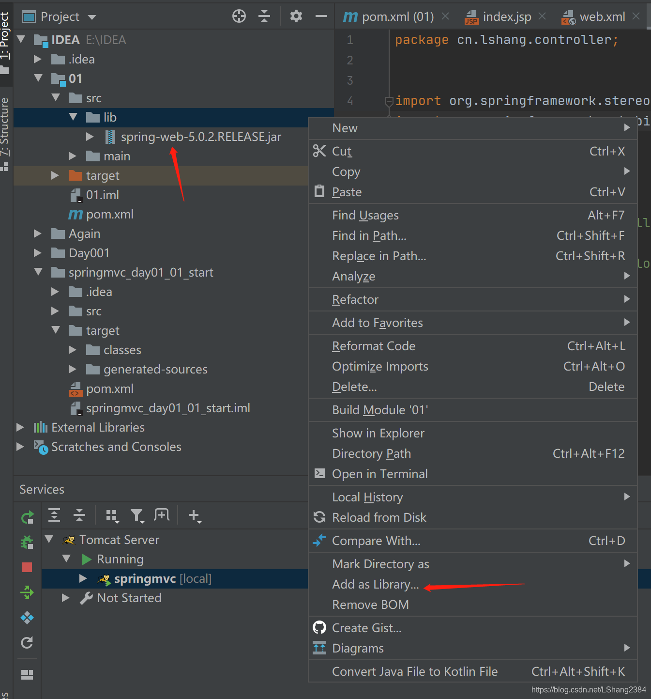Choose Cut from context menu

[473, 151]
